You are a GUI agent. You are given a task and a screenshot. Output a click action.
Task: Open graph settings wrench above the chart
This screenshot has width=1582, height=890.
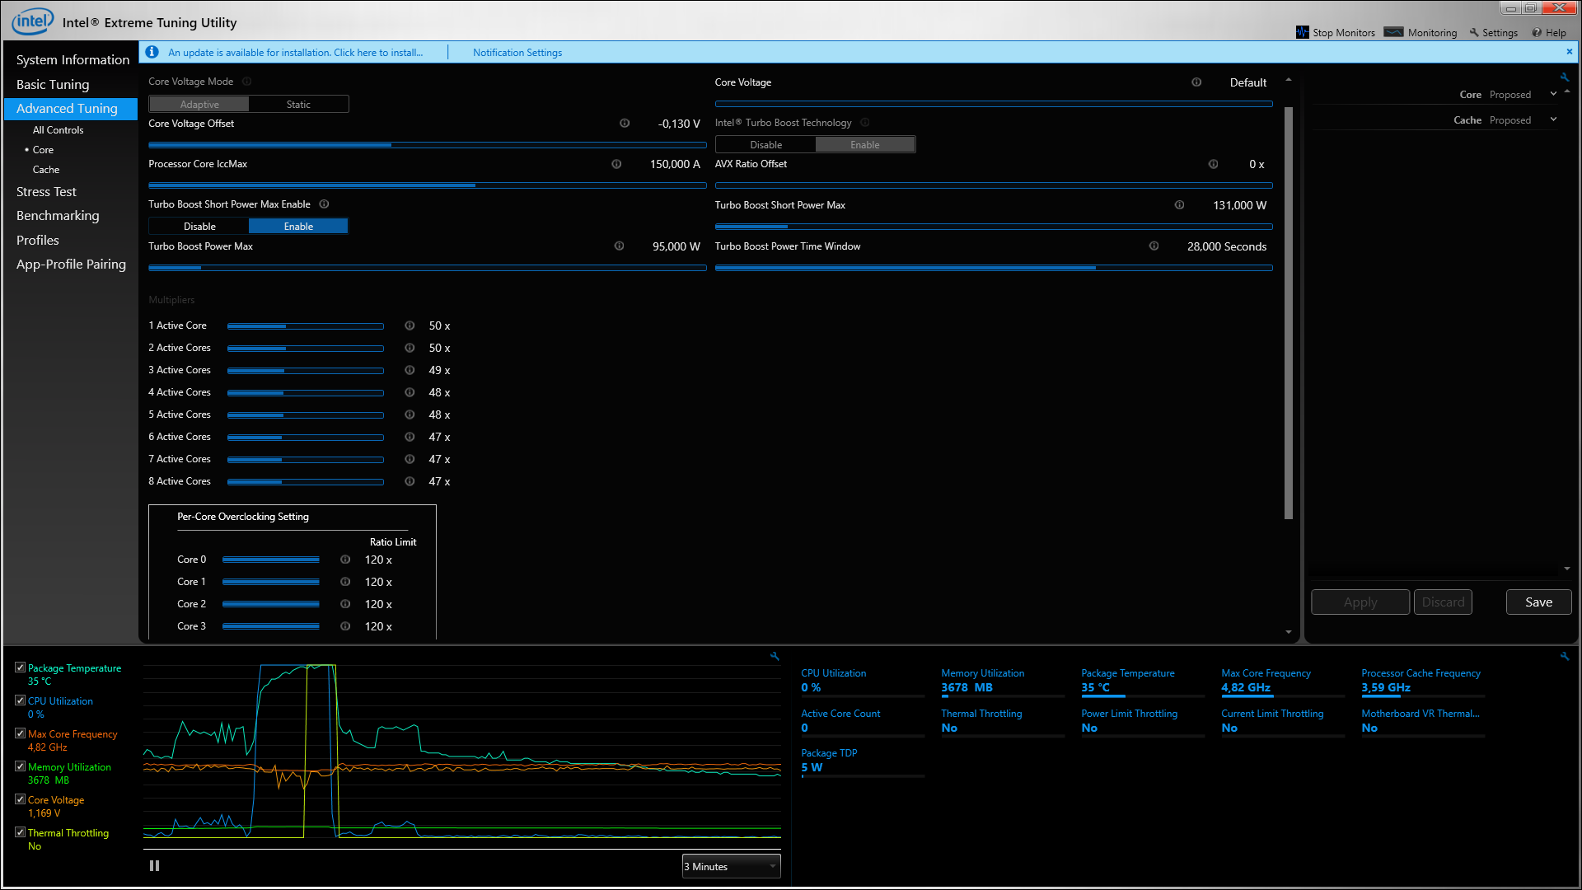(x=775, y=656)
